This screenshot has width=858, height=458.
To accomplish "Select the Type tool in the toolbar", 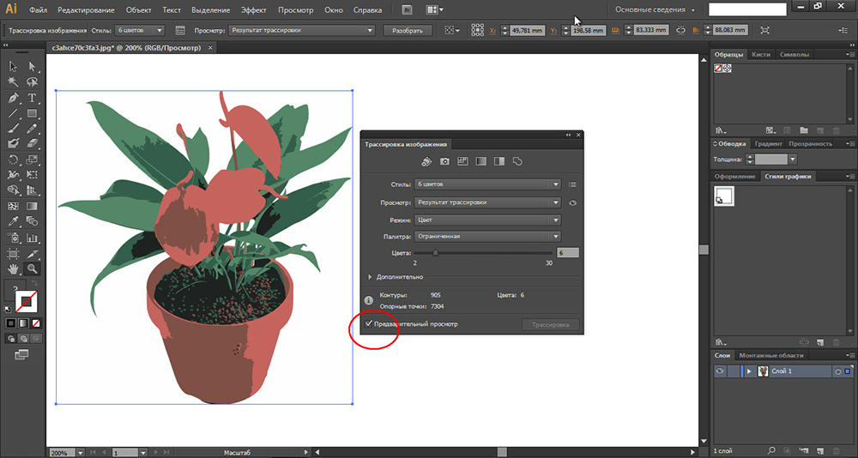I will click(x=33, y=98).
